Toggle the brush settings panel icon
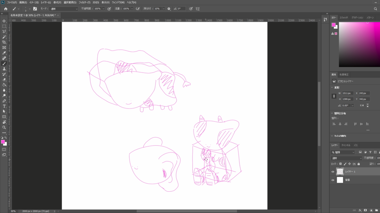Screen dimensions: 380x213 point(35,9)
